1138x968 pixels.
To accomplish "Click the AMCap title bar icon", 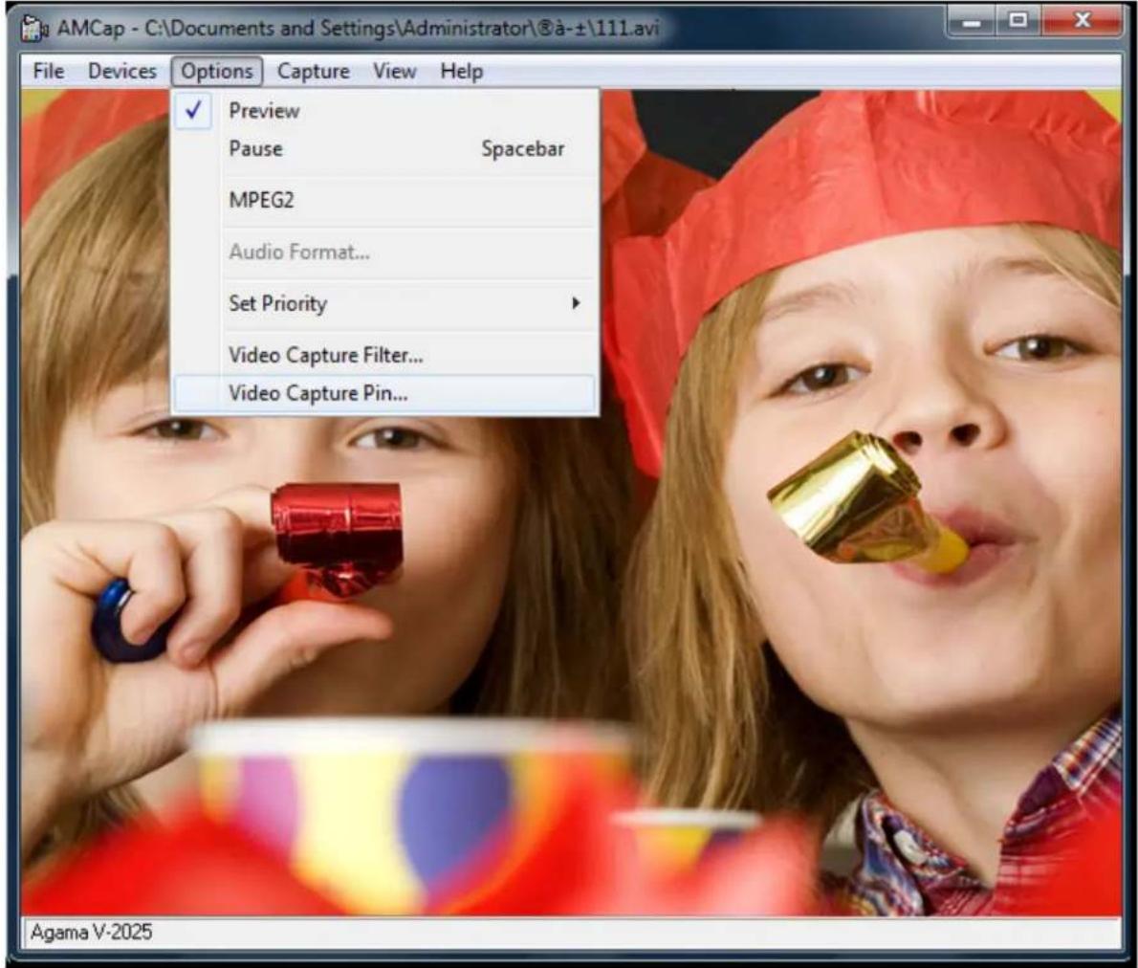I will point(34,29).
